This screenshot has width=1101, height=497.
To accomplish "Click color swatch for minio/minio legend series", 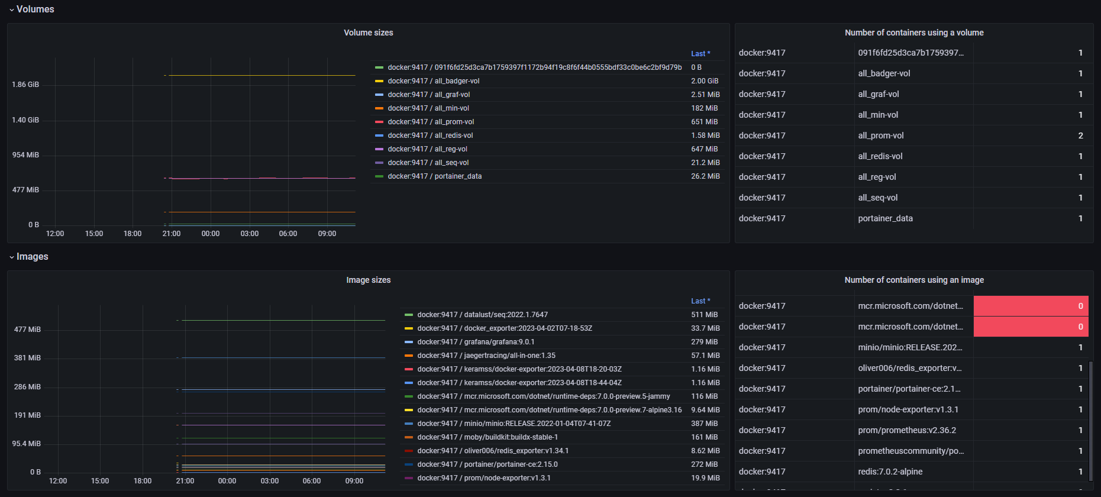I will tap(409, 424).
